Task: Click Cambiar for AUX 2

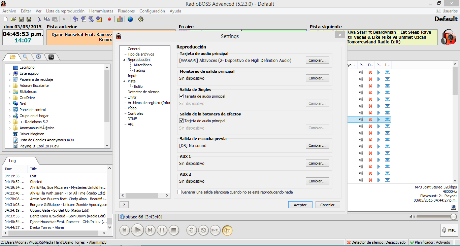Action: [317, 181]
